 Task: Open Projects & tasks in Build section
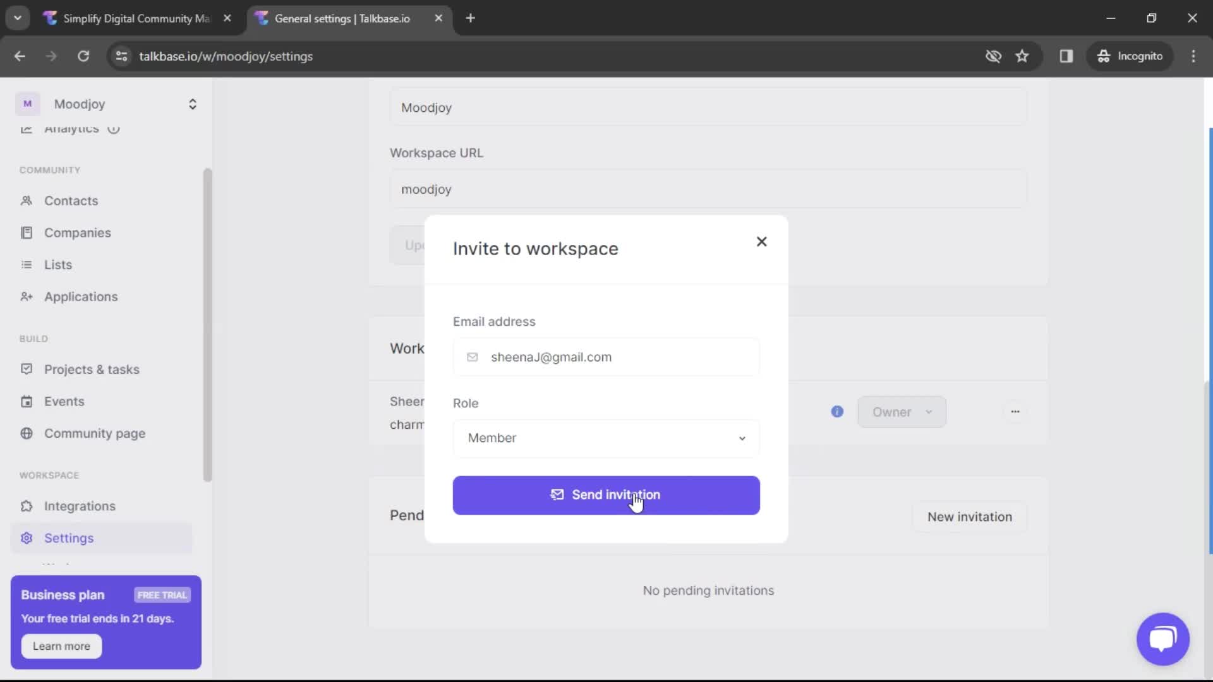pyautogui.click(x=92, y=369)
